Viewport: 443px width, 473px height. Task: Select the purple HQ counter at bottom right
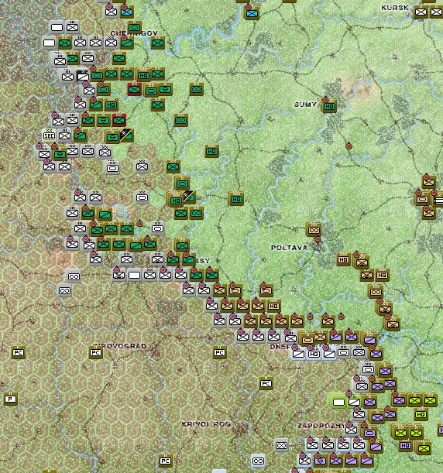[405, 445]
